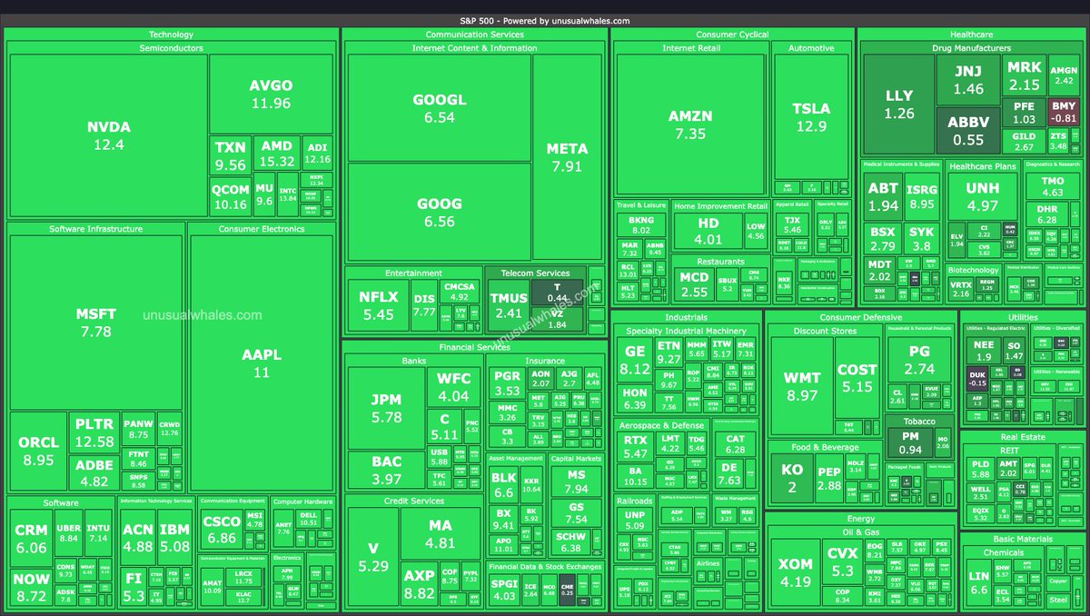Open the V tile showing 5.29
The width and height of the screenshot is (1090, 616).
point(372,558)
